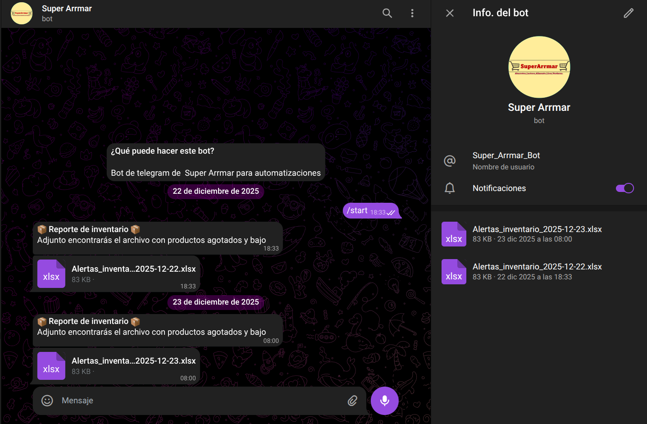Image resolution: width=647 pixels, height=424 pixels.
Task: Click the pencil edit icon in bot info
Action: point(629,13)
